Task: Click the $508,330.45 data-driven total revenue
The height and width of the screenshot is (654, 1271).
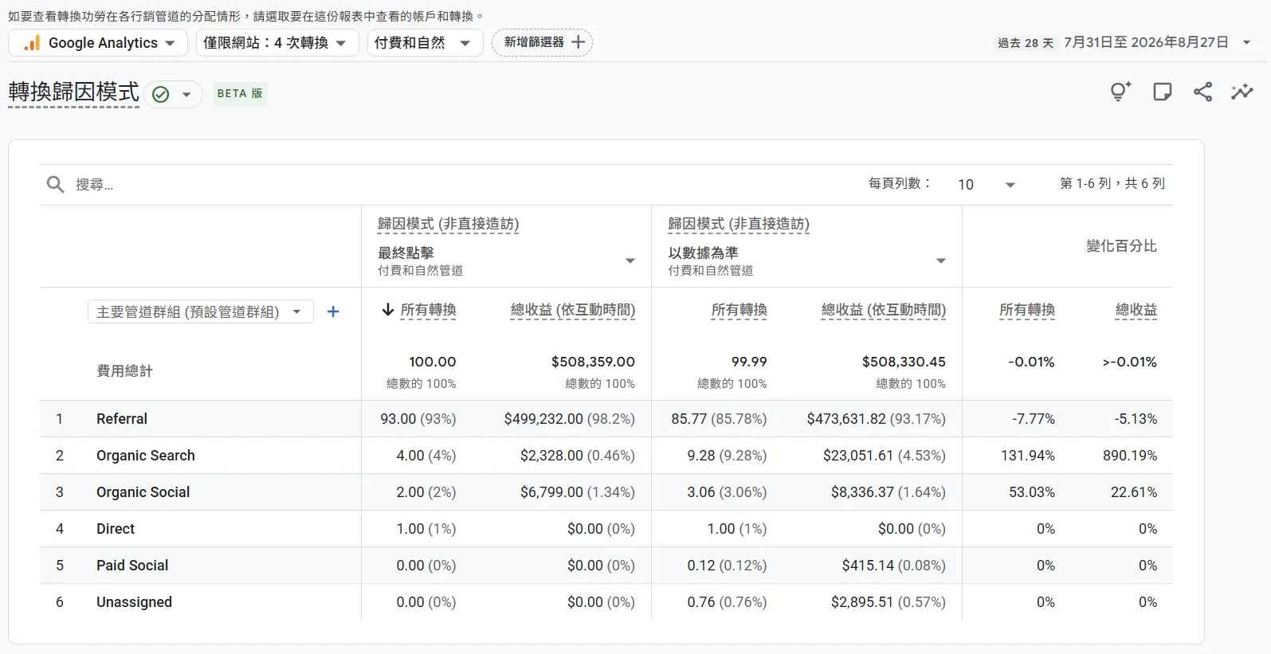Action: (x=904, y=362)
